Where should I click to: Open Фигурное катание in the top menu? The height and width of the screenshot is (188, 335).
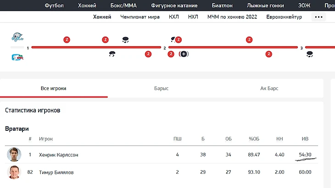(174, 5)
